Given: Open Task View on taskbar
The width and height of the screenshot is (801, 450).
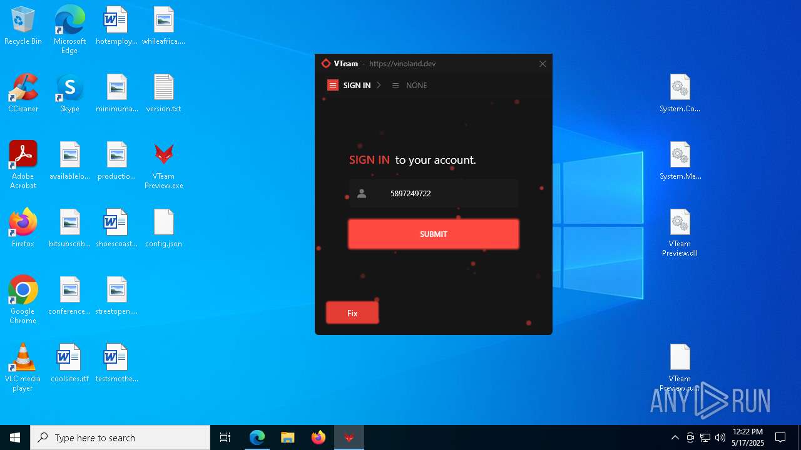Looking at the screenshot, I should tap(225, 437).
